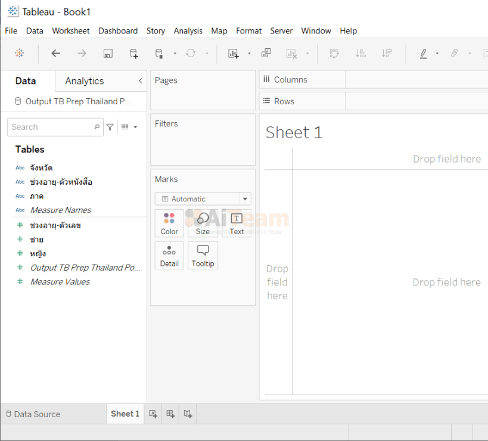The height and width of the screenshot is (441, 488).
Task: Switch to the Analytics tab
Action: point(85,81)
